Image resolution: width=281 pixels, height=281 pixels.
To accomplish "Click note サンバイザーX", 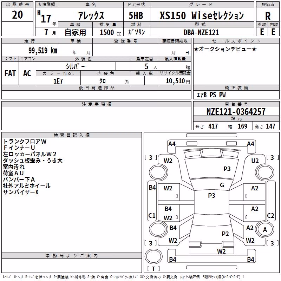I will tap(21, 192).
